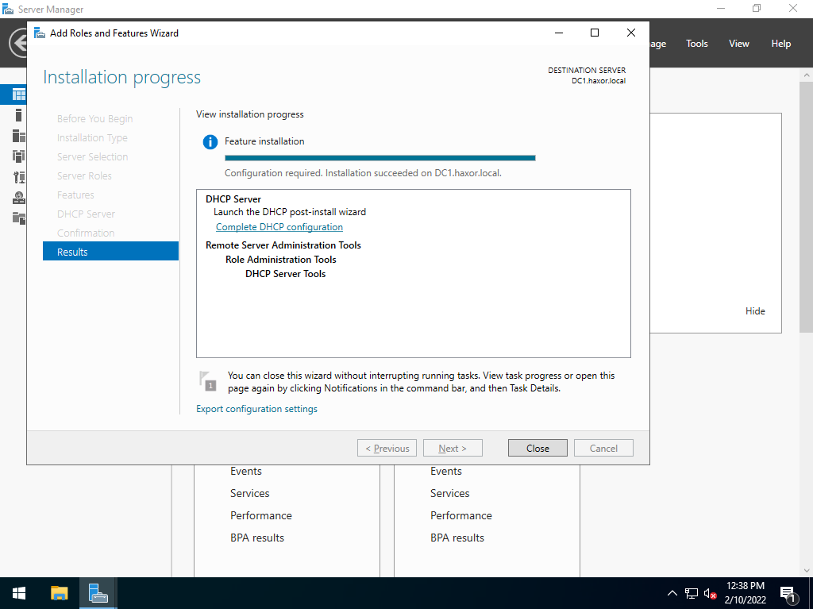Image resolution: width=813 pixels, height=609 pixels.
Task: Open File and Storage Services sidebar icon
Action: click(19, 218)
